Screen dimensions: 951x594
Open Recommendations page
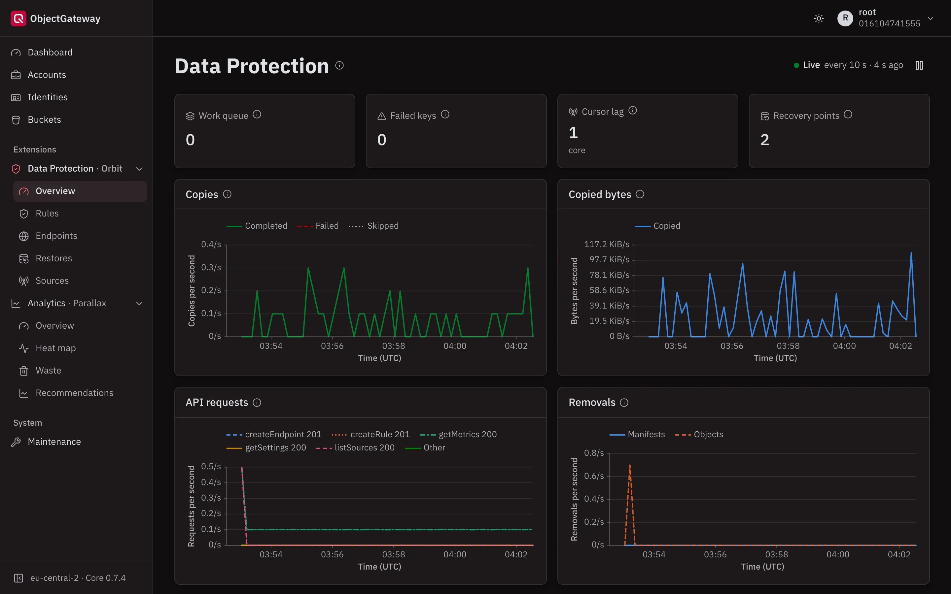80,393
